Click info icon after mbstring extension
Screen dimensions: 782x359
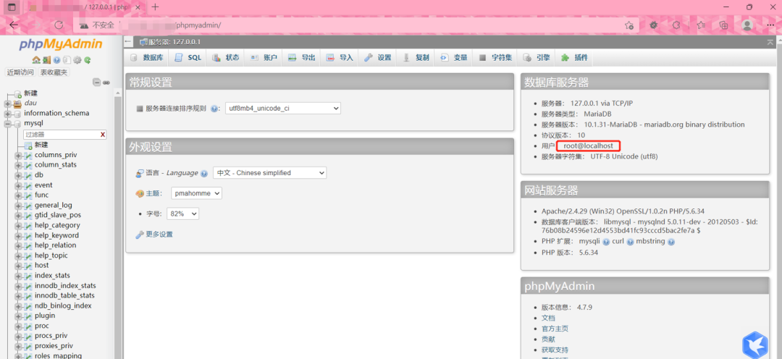[670, 242]
